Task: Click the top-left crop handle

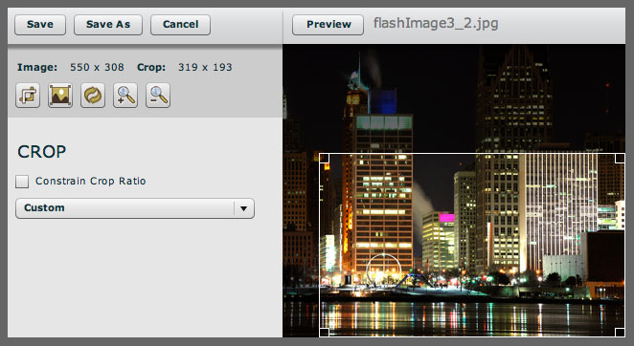Action: 325,159
